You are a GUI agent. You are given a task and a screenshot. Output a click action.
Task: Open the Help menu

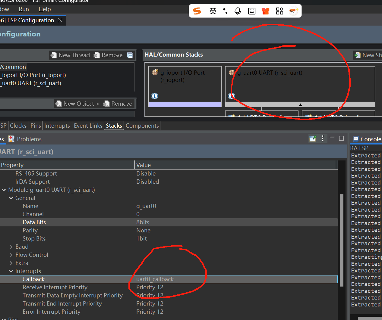(45, 9)
